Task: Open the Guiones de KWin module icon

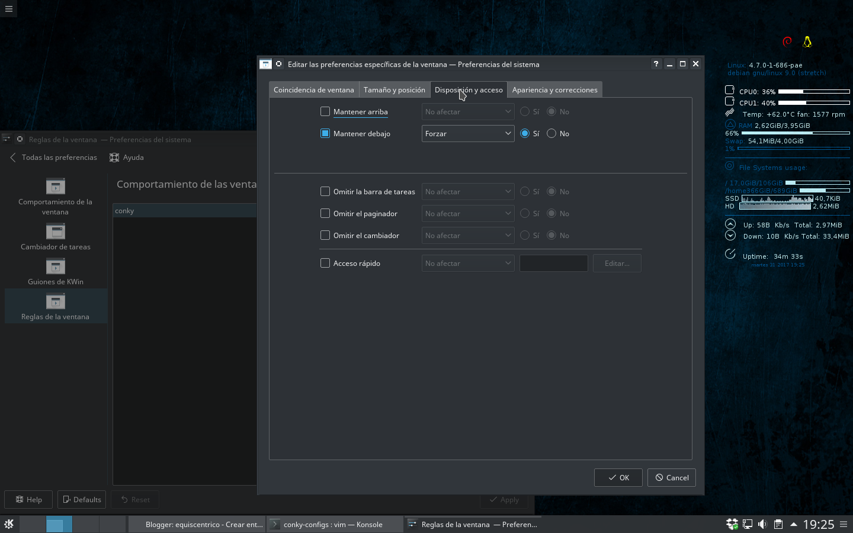Action: pos(56,266)
